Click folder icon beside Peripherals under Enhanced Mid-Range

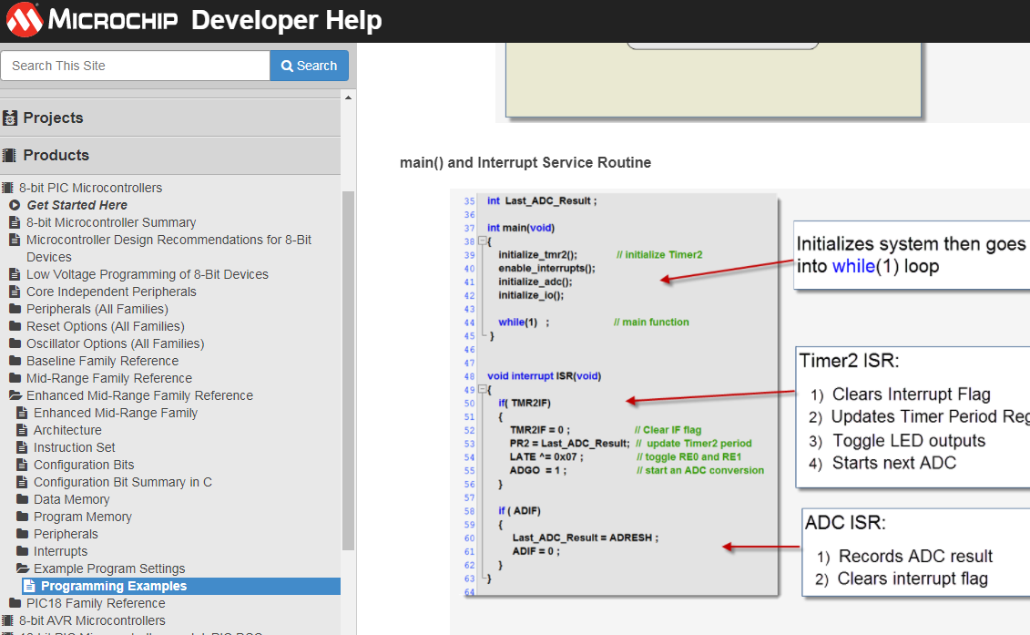[23, 533]
